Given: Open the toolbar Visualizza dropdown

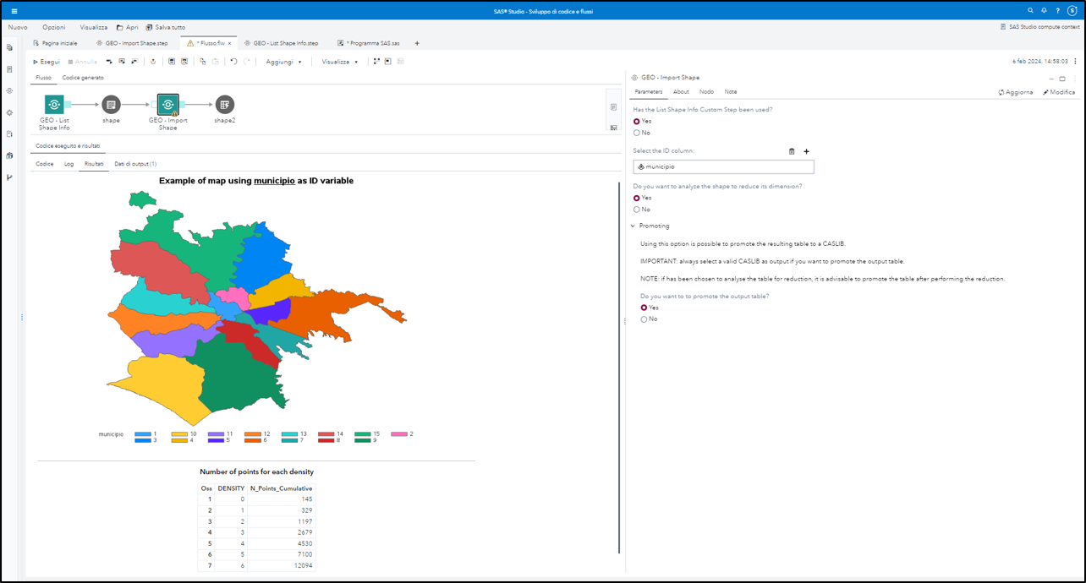Looking at the screenshot, I should (340, 62).
